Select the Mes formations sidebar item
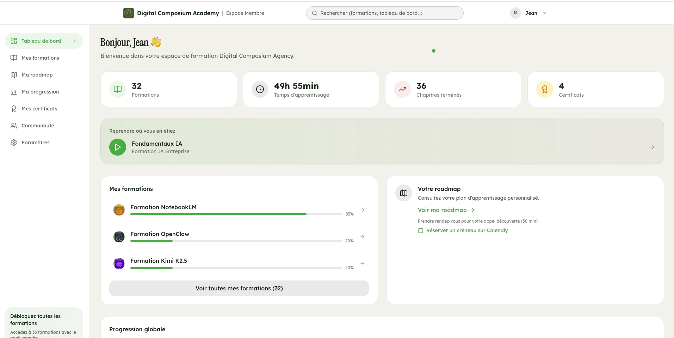 [39, 58]
